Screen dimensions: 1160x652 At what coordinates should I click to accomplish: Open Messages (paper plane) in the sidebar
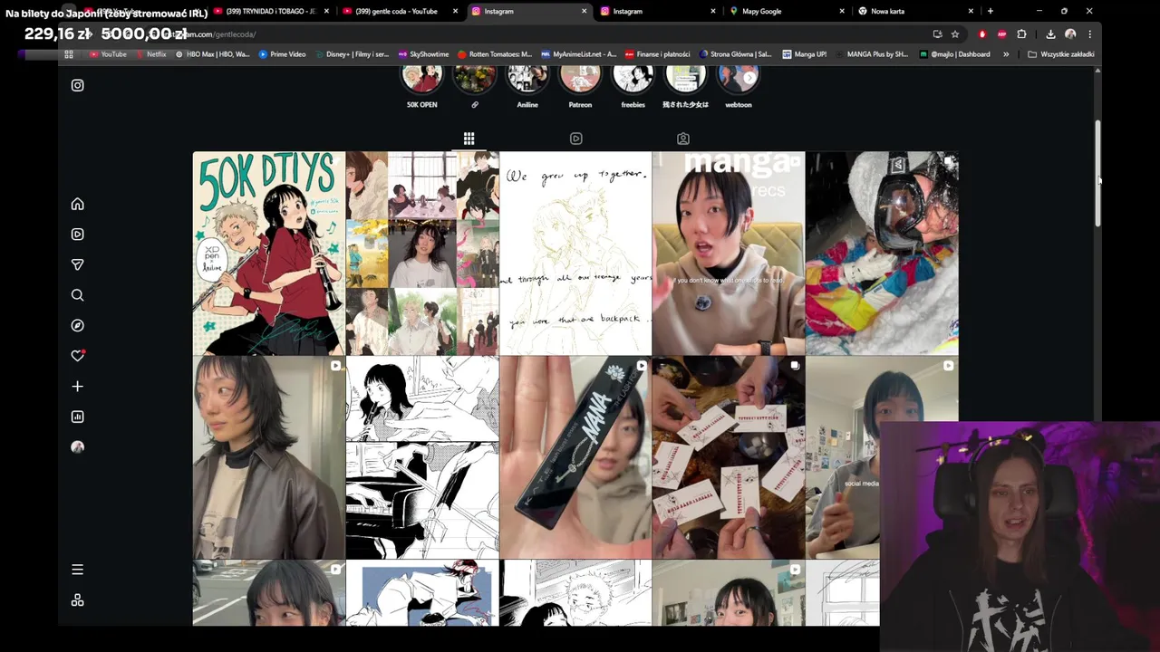click(x=77, y=264)
